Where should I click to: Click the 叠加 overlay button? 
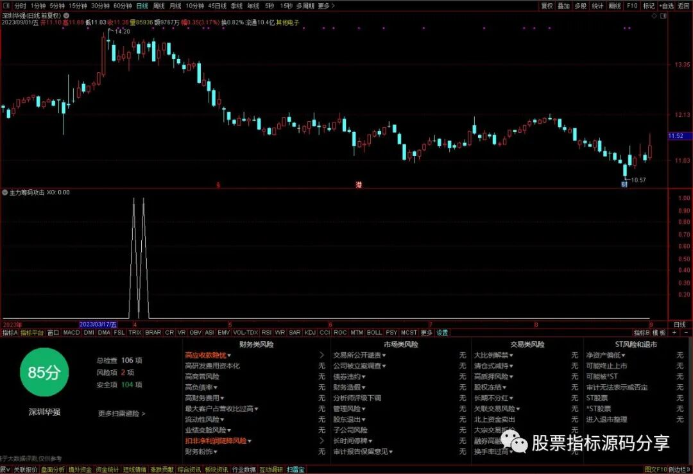[563, 6]
